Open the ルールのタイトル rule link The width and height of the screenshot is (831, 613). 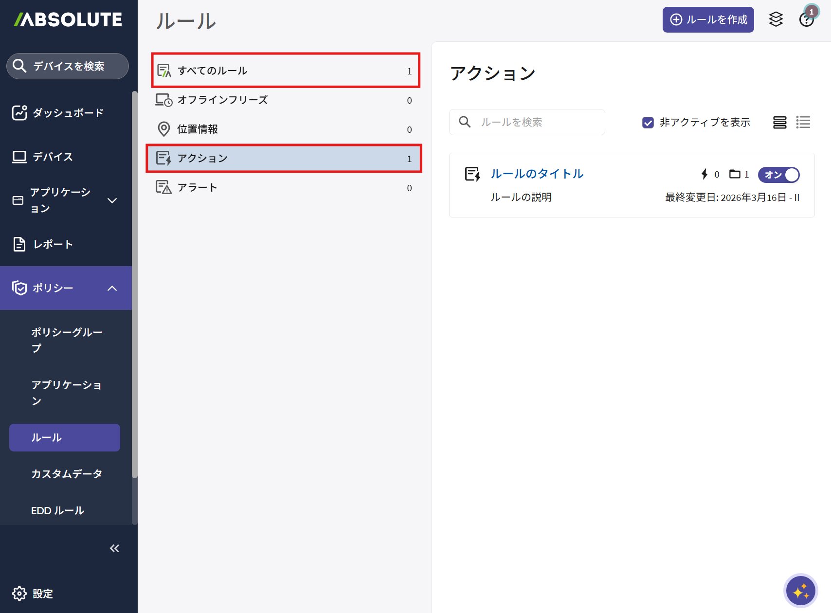537,174
